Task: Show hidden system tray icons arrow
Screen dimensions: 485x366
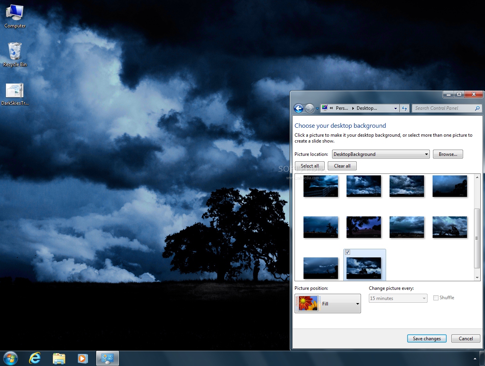Action: point(475,358)
